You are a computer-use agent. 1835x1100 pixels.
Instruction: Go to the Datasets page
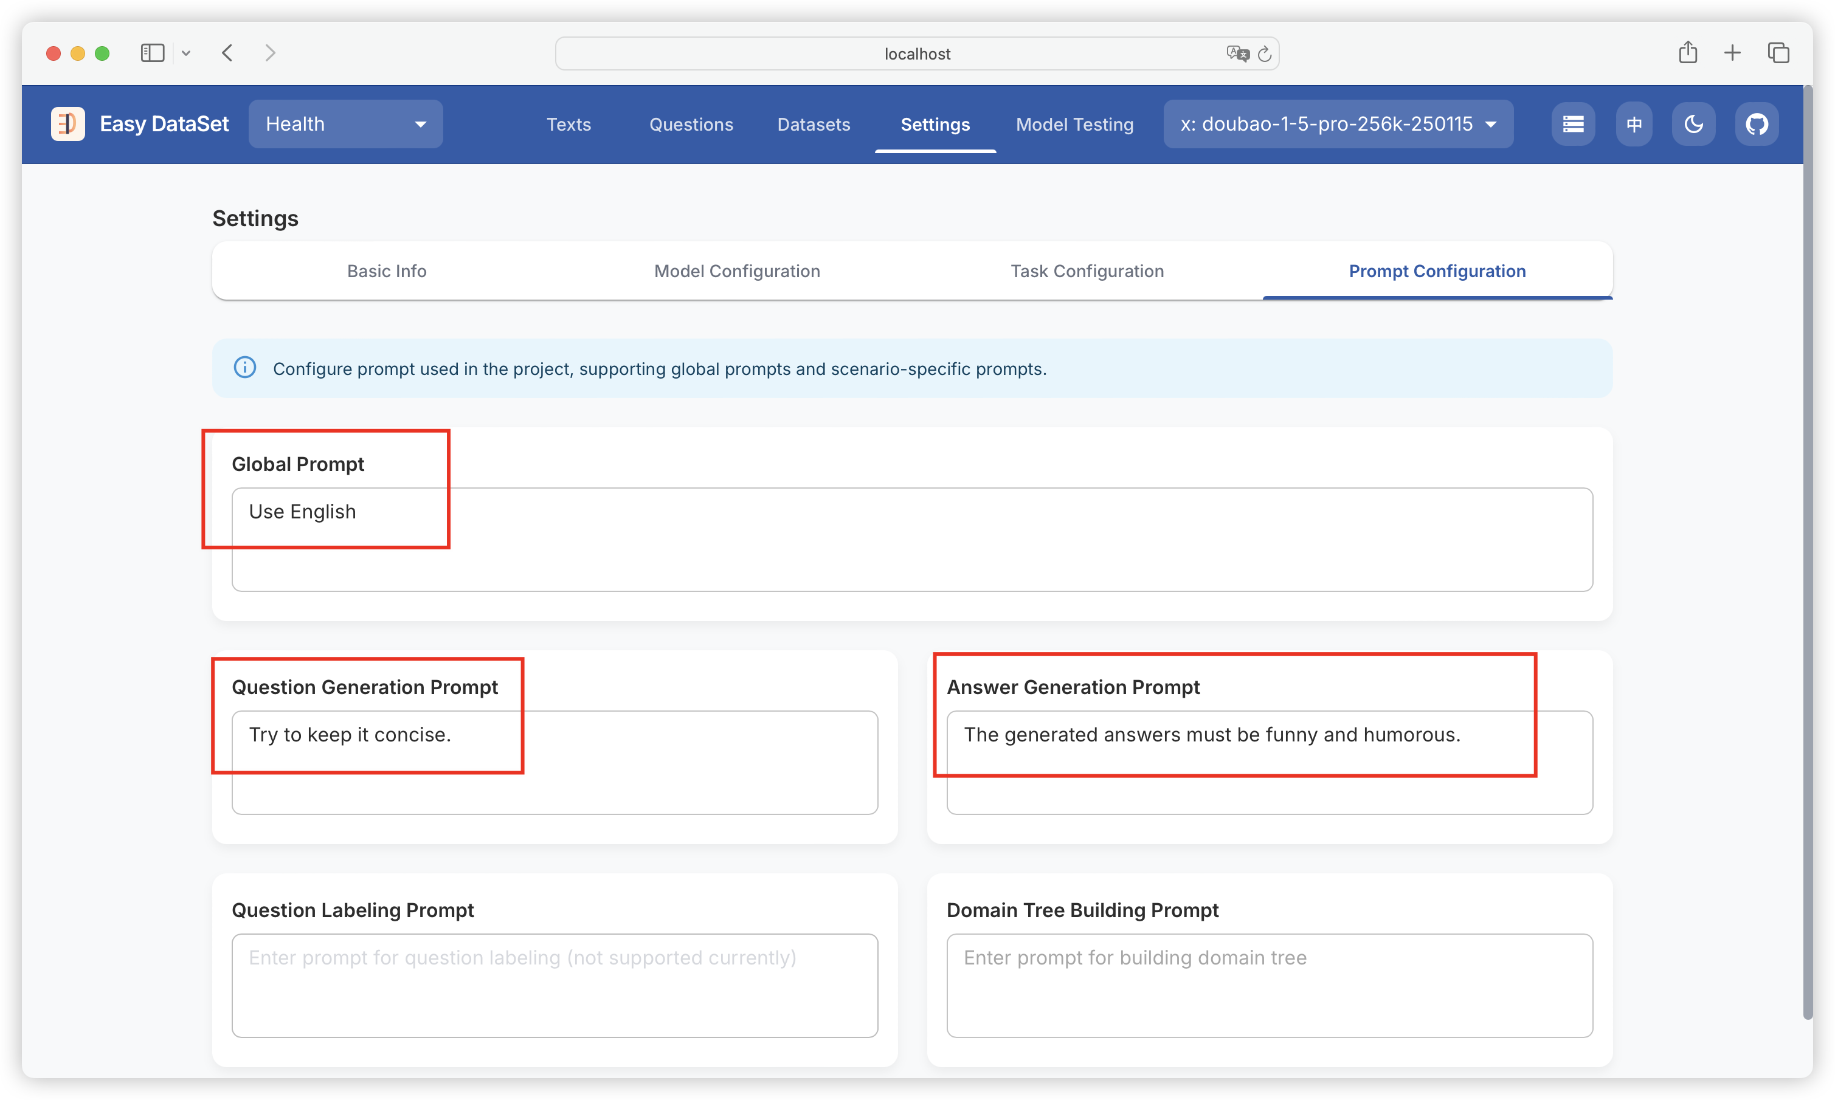coord(814,124)
